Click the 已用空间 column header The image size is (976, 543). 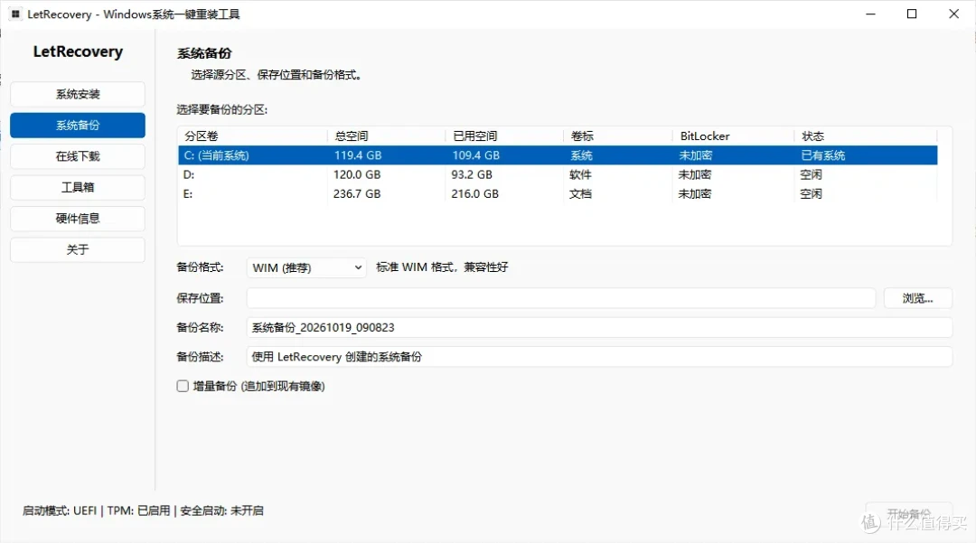505,136
